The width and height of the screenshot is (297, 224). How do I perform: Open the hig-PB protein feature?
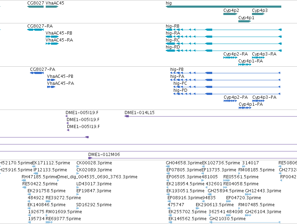[x=177, y=69]
